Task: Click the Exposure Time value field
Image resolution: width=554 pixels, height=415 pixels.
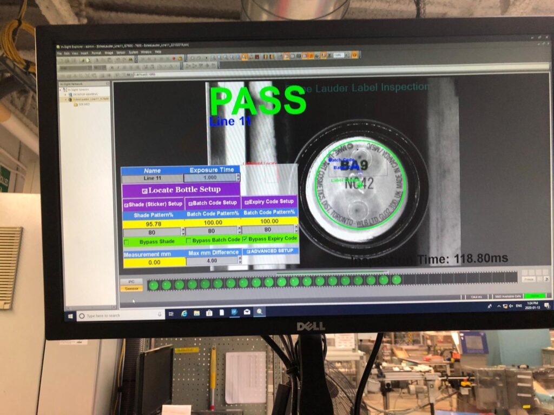Action: tap(210, 177)
